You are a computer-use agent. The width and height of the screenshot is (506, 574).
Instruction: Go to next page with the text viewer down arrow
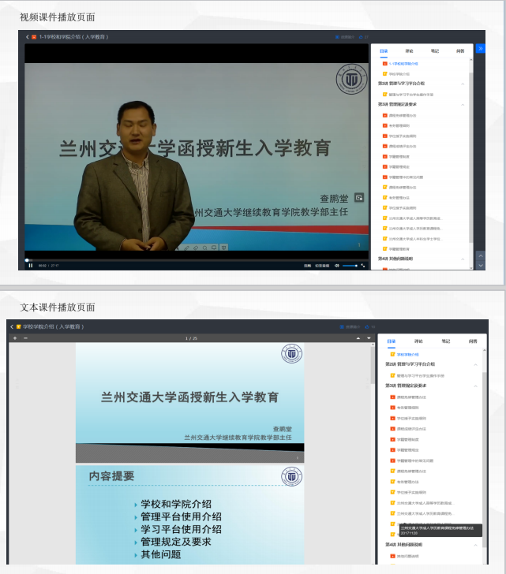coord(369,338)
